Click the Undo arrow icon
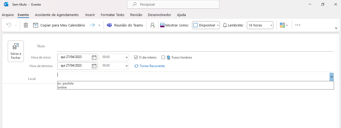The height and width of the screenshot is (128, 341). click(9, 25)
